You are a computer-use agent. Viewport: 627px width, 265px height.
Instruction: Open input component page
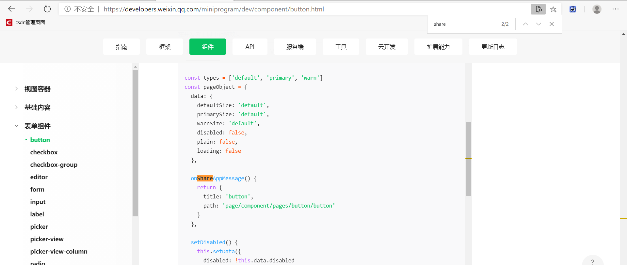(x=38, y=202)
